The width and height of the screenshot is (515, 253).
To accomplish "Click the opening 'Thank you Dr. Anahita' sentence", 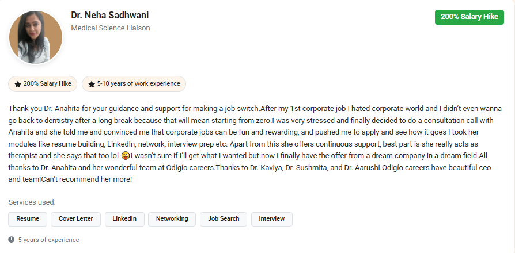I will 69,108.
